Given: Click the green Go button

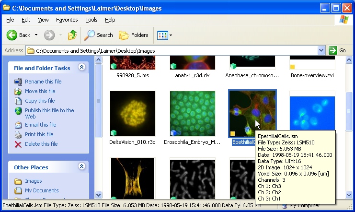Looking at the screenshot, I should tap(337, 50).
